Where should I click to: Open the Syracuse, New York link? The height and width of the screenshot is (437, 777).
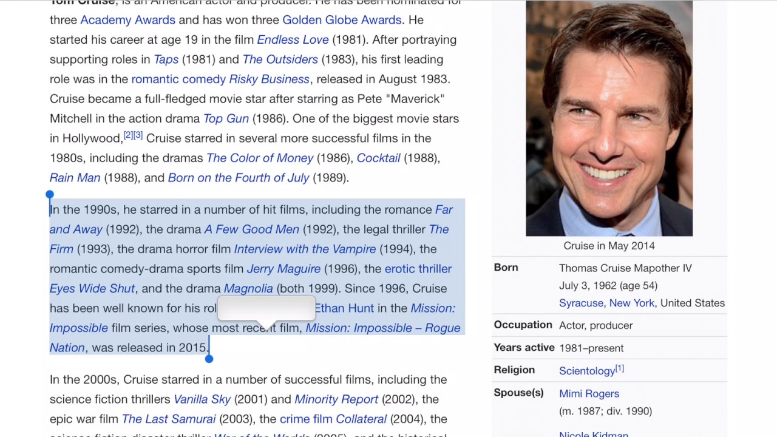[x=607, y=303]
